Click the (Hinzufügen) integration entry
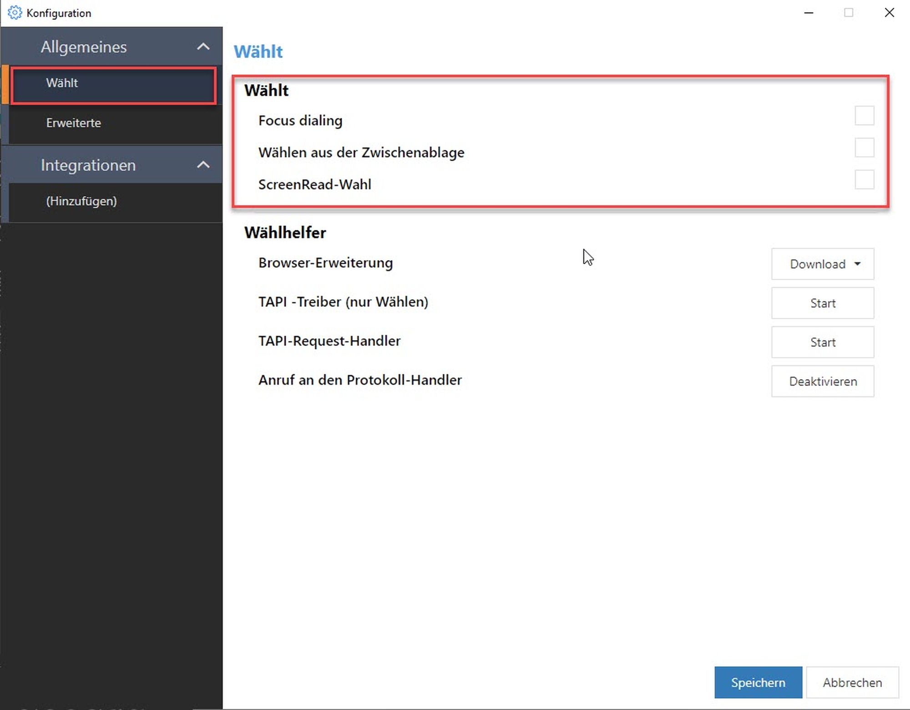 (81, 201)
